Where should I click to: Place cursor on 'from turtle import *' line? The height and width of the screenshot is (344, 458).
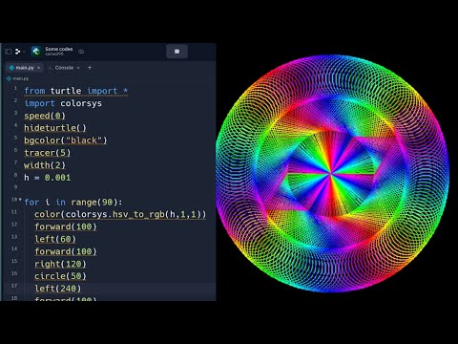[76, 91]
